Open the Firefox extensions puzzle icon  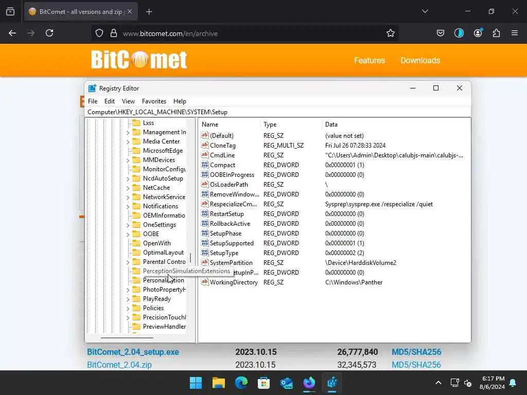pos(496,33)
